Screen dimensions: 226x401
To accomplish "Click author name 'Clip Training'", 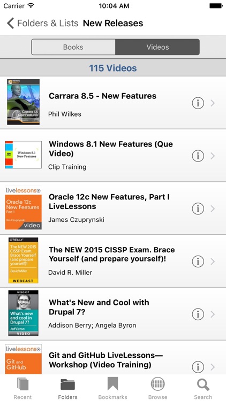I will tap(67, 167).
